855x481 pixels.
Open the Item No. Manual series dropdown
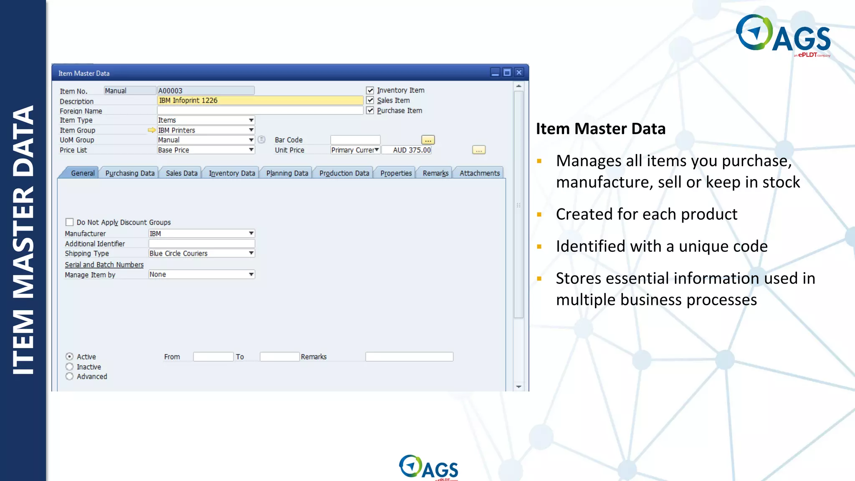click(x=129, y=91)
